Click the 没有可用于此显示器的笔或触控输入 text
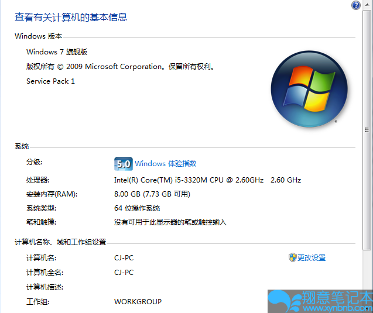 click(x=170, y=222)
